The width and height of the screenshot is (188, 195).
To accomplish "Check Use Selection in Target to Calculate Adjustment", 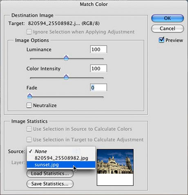I will pyautogui.click(x=29, y=139).
